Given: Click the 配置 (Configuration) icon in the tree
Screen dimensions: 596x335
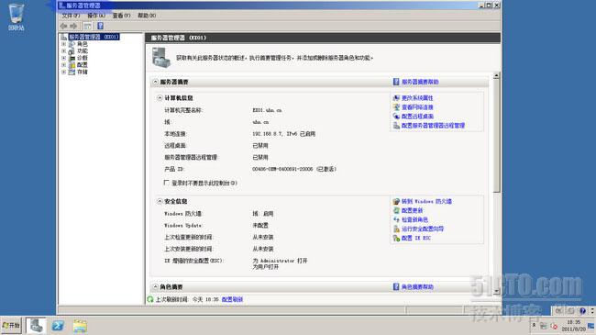Looking at the screenshot, I should [72, 65].
